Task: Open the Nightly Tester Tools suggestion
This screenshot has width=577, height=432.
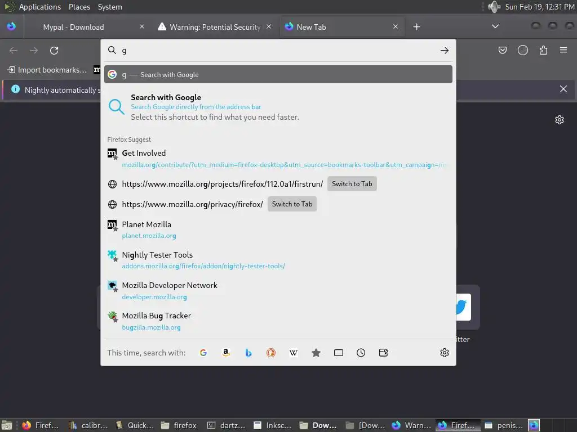Action: pyautogui.click(x=278, y=260)
